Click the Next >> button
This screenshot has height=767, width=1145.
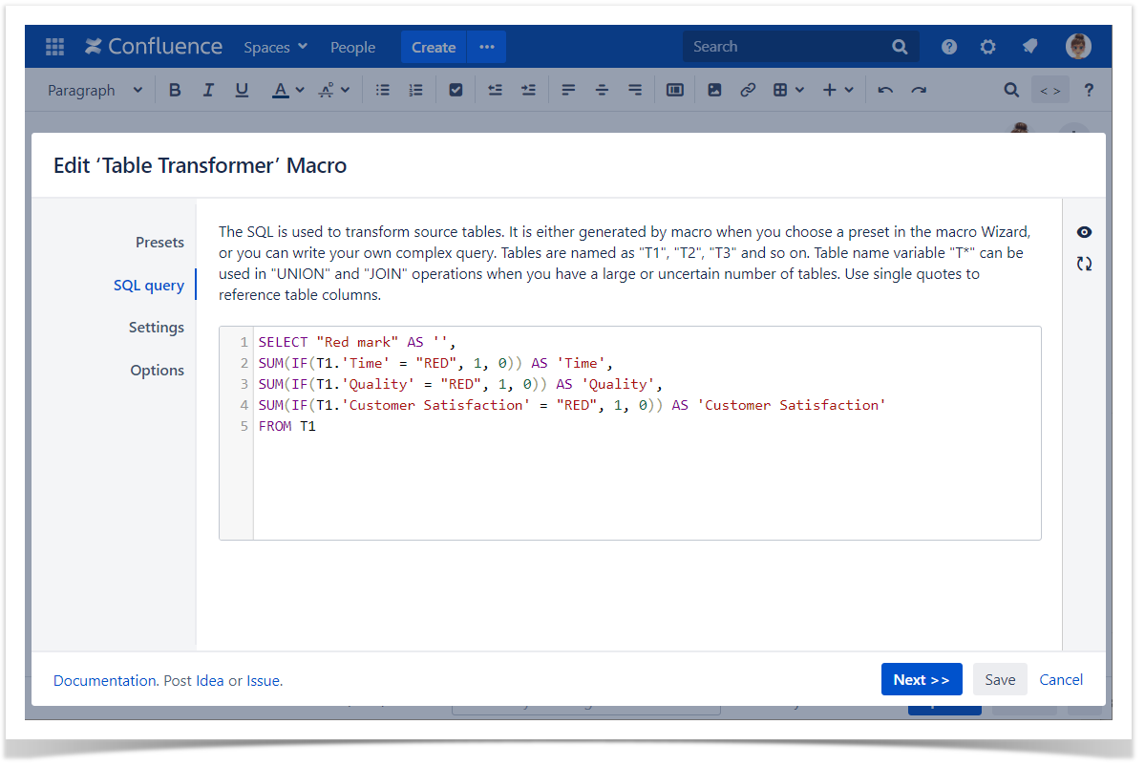(921, 679)
